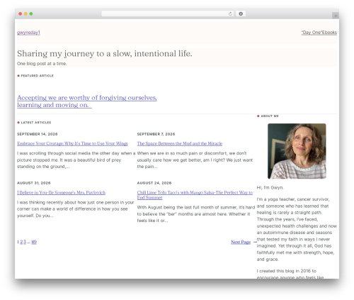Go to page 3 of articles

[25, 242]
